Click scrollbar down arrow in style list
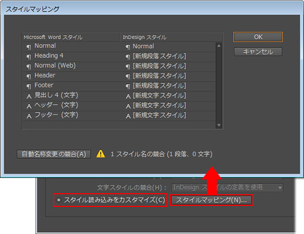The width and height of the screenshot is (304, 234). [x=219, y=125]
